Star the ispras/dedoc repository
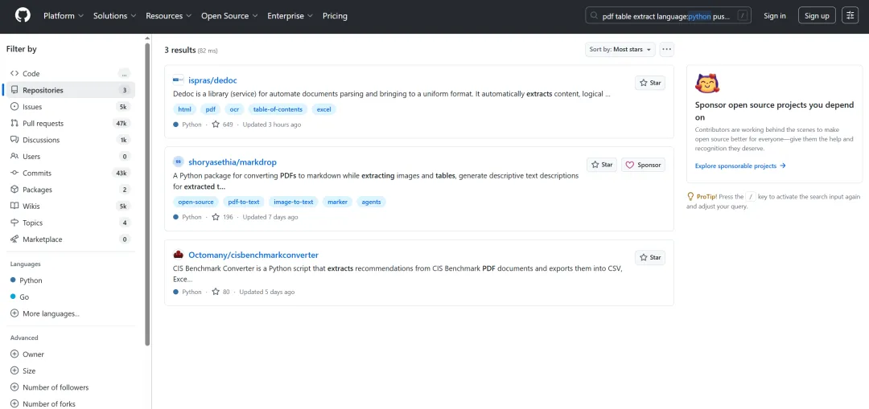Screen dimensions: 869x409 click(649, 83)
